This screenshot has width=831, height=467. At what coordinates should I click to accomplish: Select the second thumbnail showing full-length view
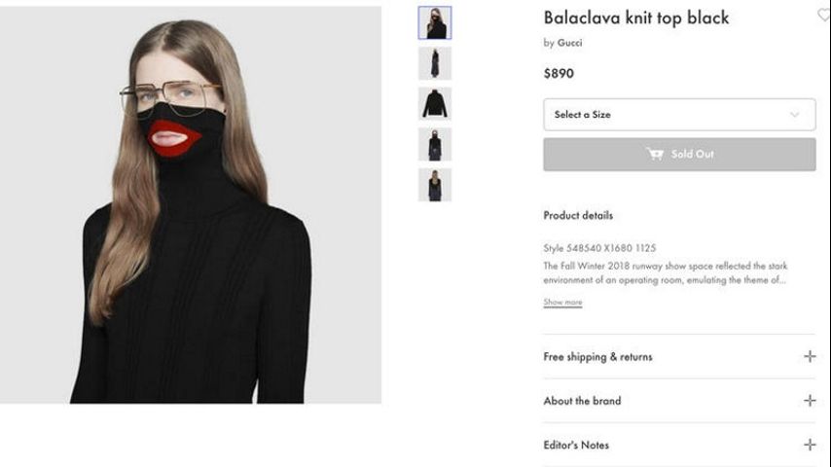click(435, 63)
